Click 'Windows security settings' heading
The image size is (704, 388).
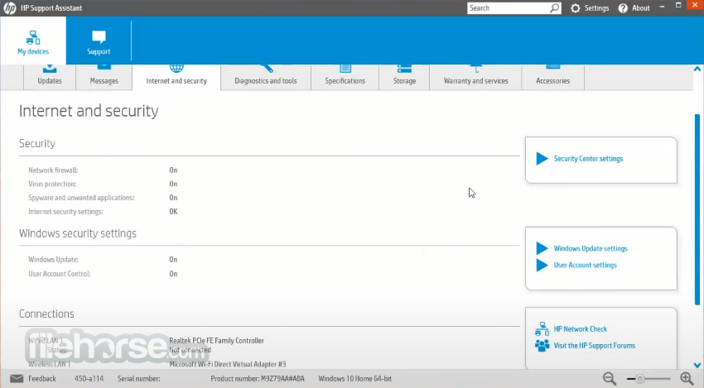(x=78, y=233)
